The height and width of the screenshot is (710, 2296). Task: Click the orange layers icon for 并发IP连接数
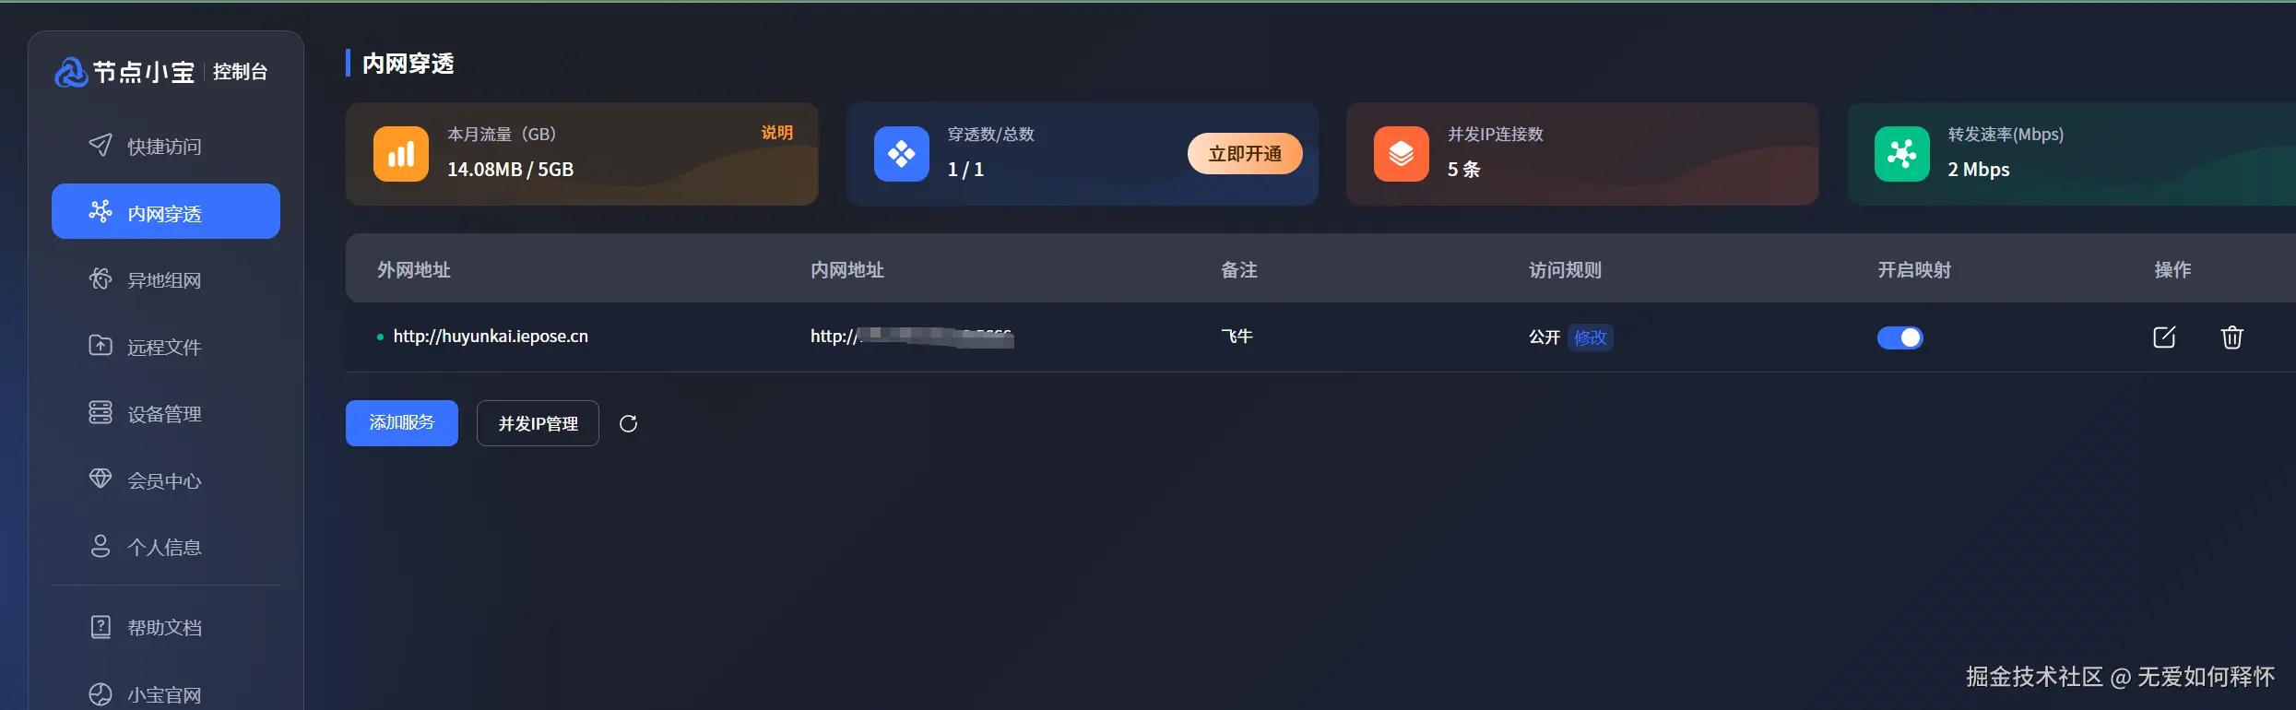1402,154
